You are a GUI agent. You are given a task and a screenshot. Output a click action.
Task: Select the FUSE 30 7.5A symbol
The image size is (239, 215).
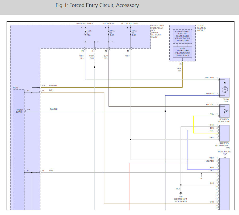click(x=109, y=33)
